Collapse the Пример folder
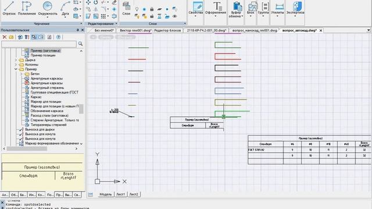This screenshot has width=372, height=209. point(16,69)
